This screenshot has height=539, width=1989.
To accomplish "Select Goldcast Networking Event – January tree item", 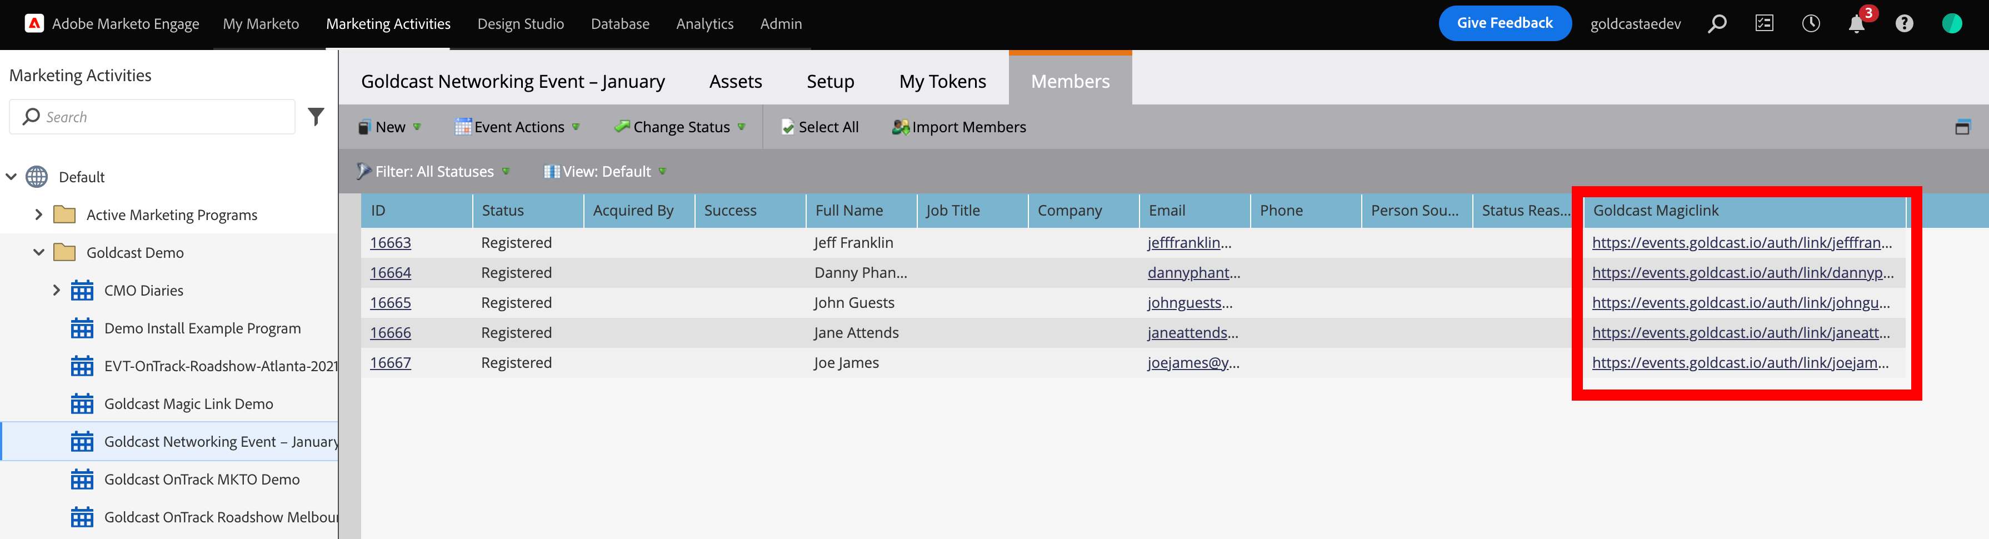I will (x=170, y=442).
